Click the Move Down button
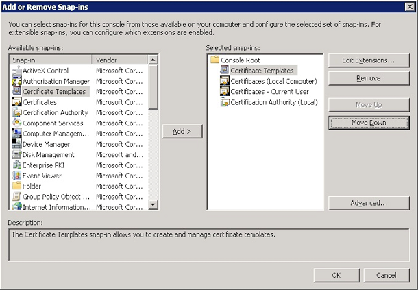The height and width of the screenshot is (290, 418). 369,123
